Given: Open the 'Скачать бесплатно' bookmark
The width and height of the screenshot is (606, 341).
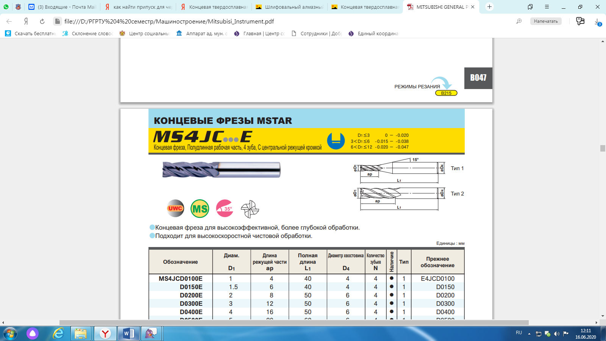Looking at the screenshot, I should pos(30,33).
